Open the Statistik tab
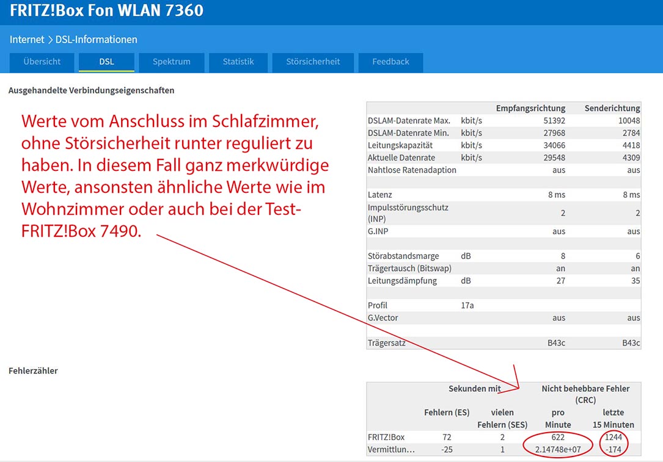This screenshot has width=663, height=462. (x=238, y=62)
